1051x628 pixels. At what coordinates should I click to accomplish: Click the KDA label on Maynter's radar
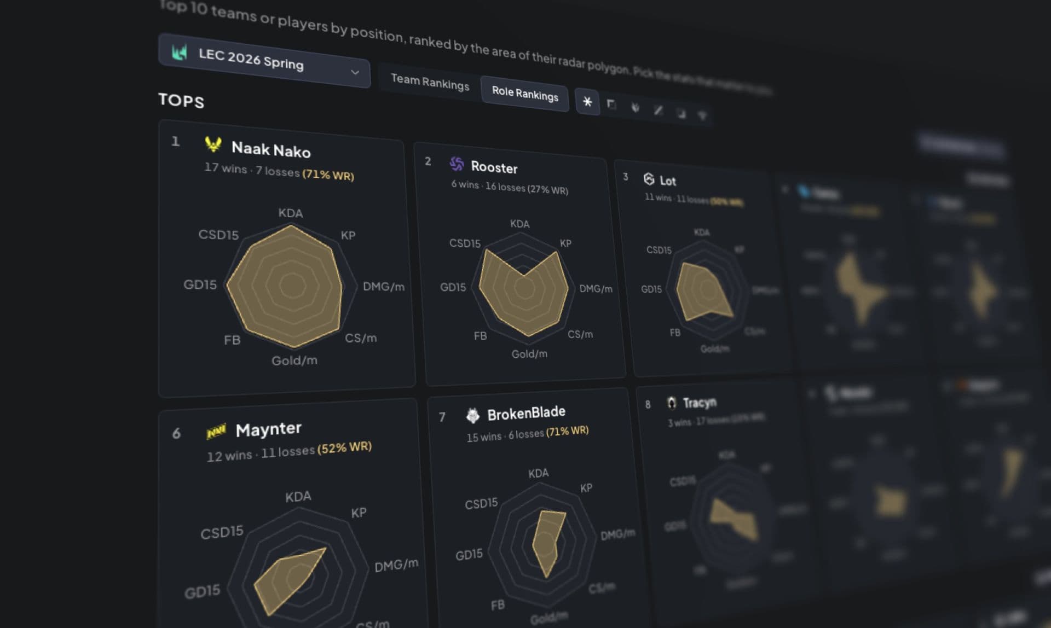298,497
